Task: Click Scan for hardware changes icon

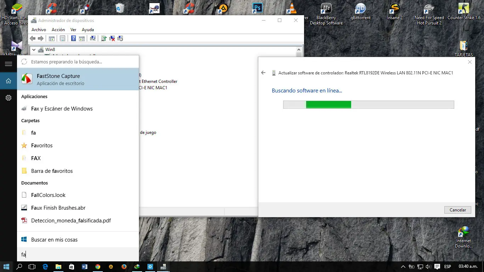Action: tap(93, 38)
